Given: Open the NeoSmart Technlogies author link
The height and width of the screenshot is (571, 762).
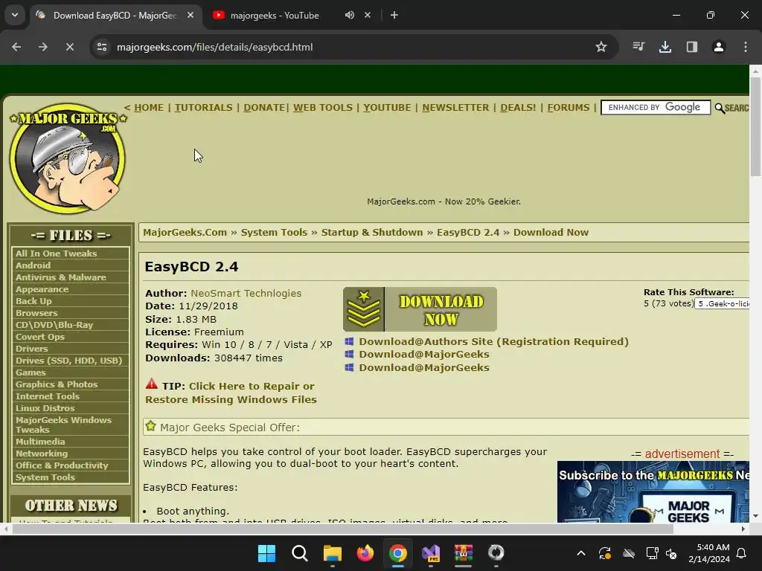Looking at the screenshot, I should [x=246, y=293].
